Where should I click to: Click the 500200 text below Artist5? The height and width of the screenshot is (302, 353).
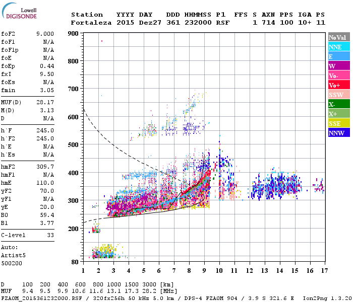pyautogui.click(x=12, y=263)
